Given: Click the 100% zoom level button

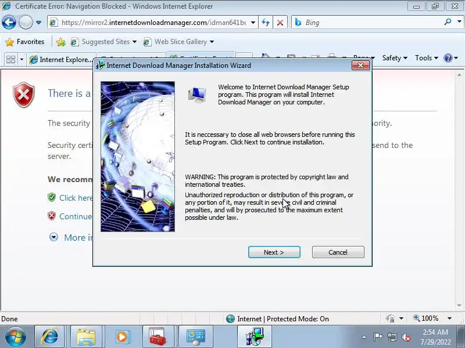Looking at the screenshot, I should click(426, 318).
